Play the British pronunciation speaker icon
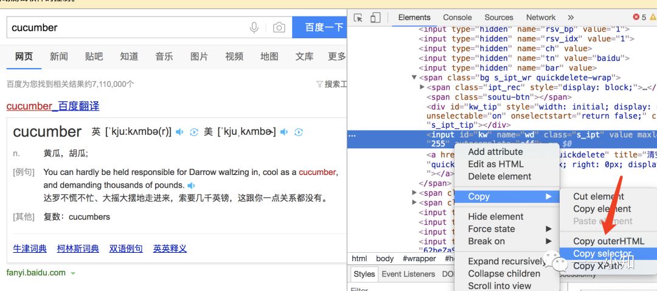Screen dimensions: 657x291 pos(179,132)
